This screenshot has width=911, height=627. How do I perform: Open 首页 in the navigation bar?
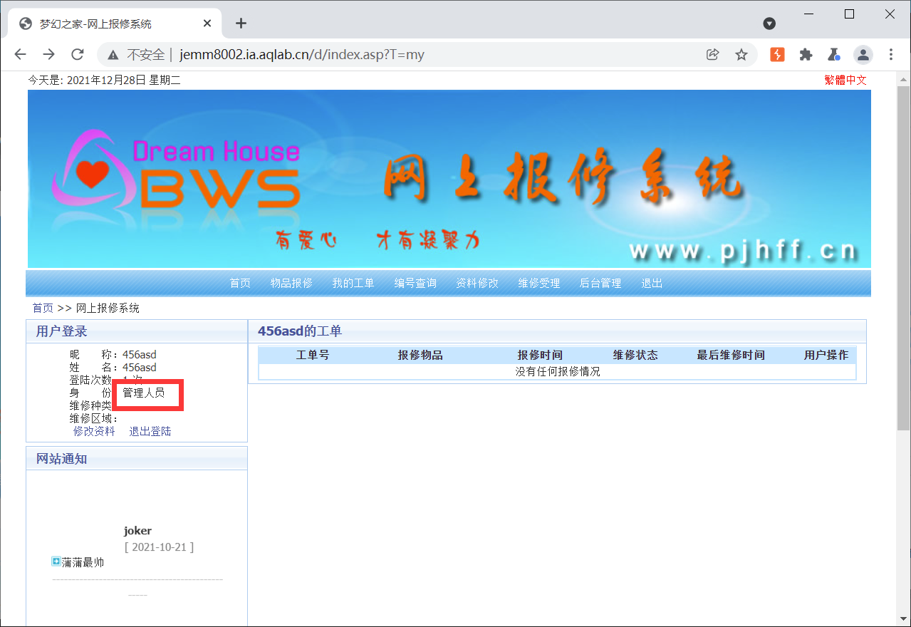[x=240, y=283]
